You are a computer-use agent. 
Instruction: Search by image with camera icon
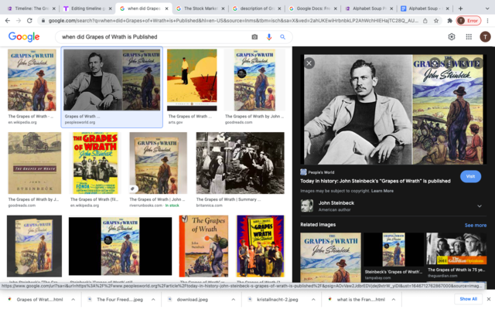[254, 37]
